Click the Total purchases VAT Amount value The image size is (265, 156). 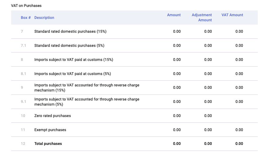(x=239, y=144)
